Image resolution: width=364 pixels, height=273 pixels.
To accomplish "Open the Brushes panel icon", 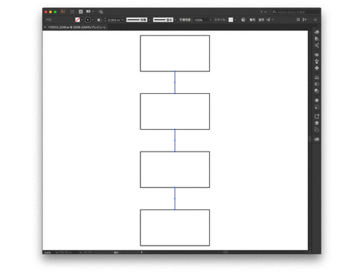I will click(317, 61).
